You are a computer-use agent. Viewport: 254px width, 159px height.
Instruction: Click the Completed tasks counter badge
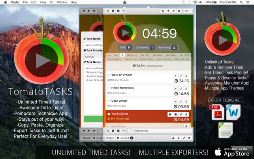(x=145, y=48)
